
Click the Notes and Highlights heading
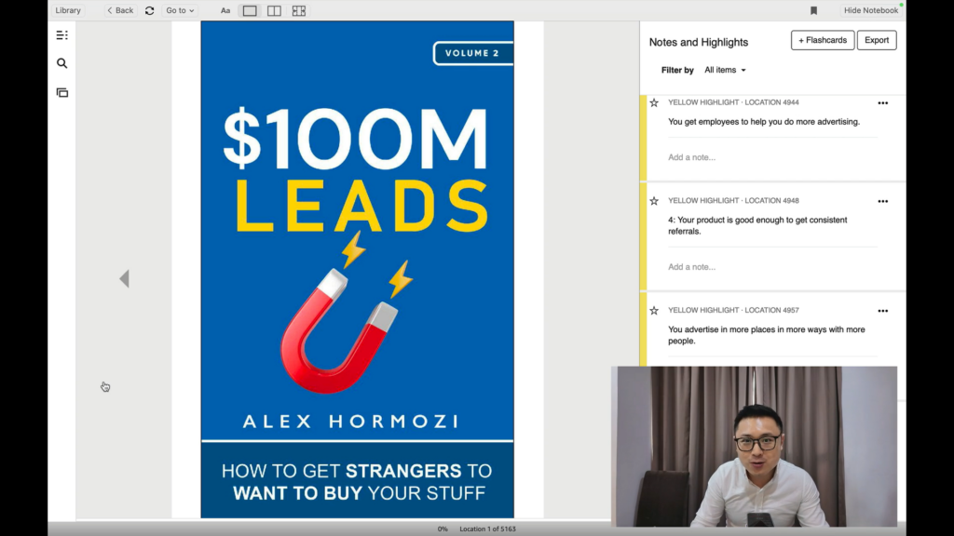coord(699,42)
